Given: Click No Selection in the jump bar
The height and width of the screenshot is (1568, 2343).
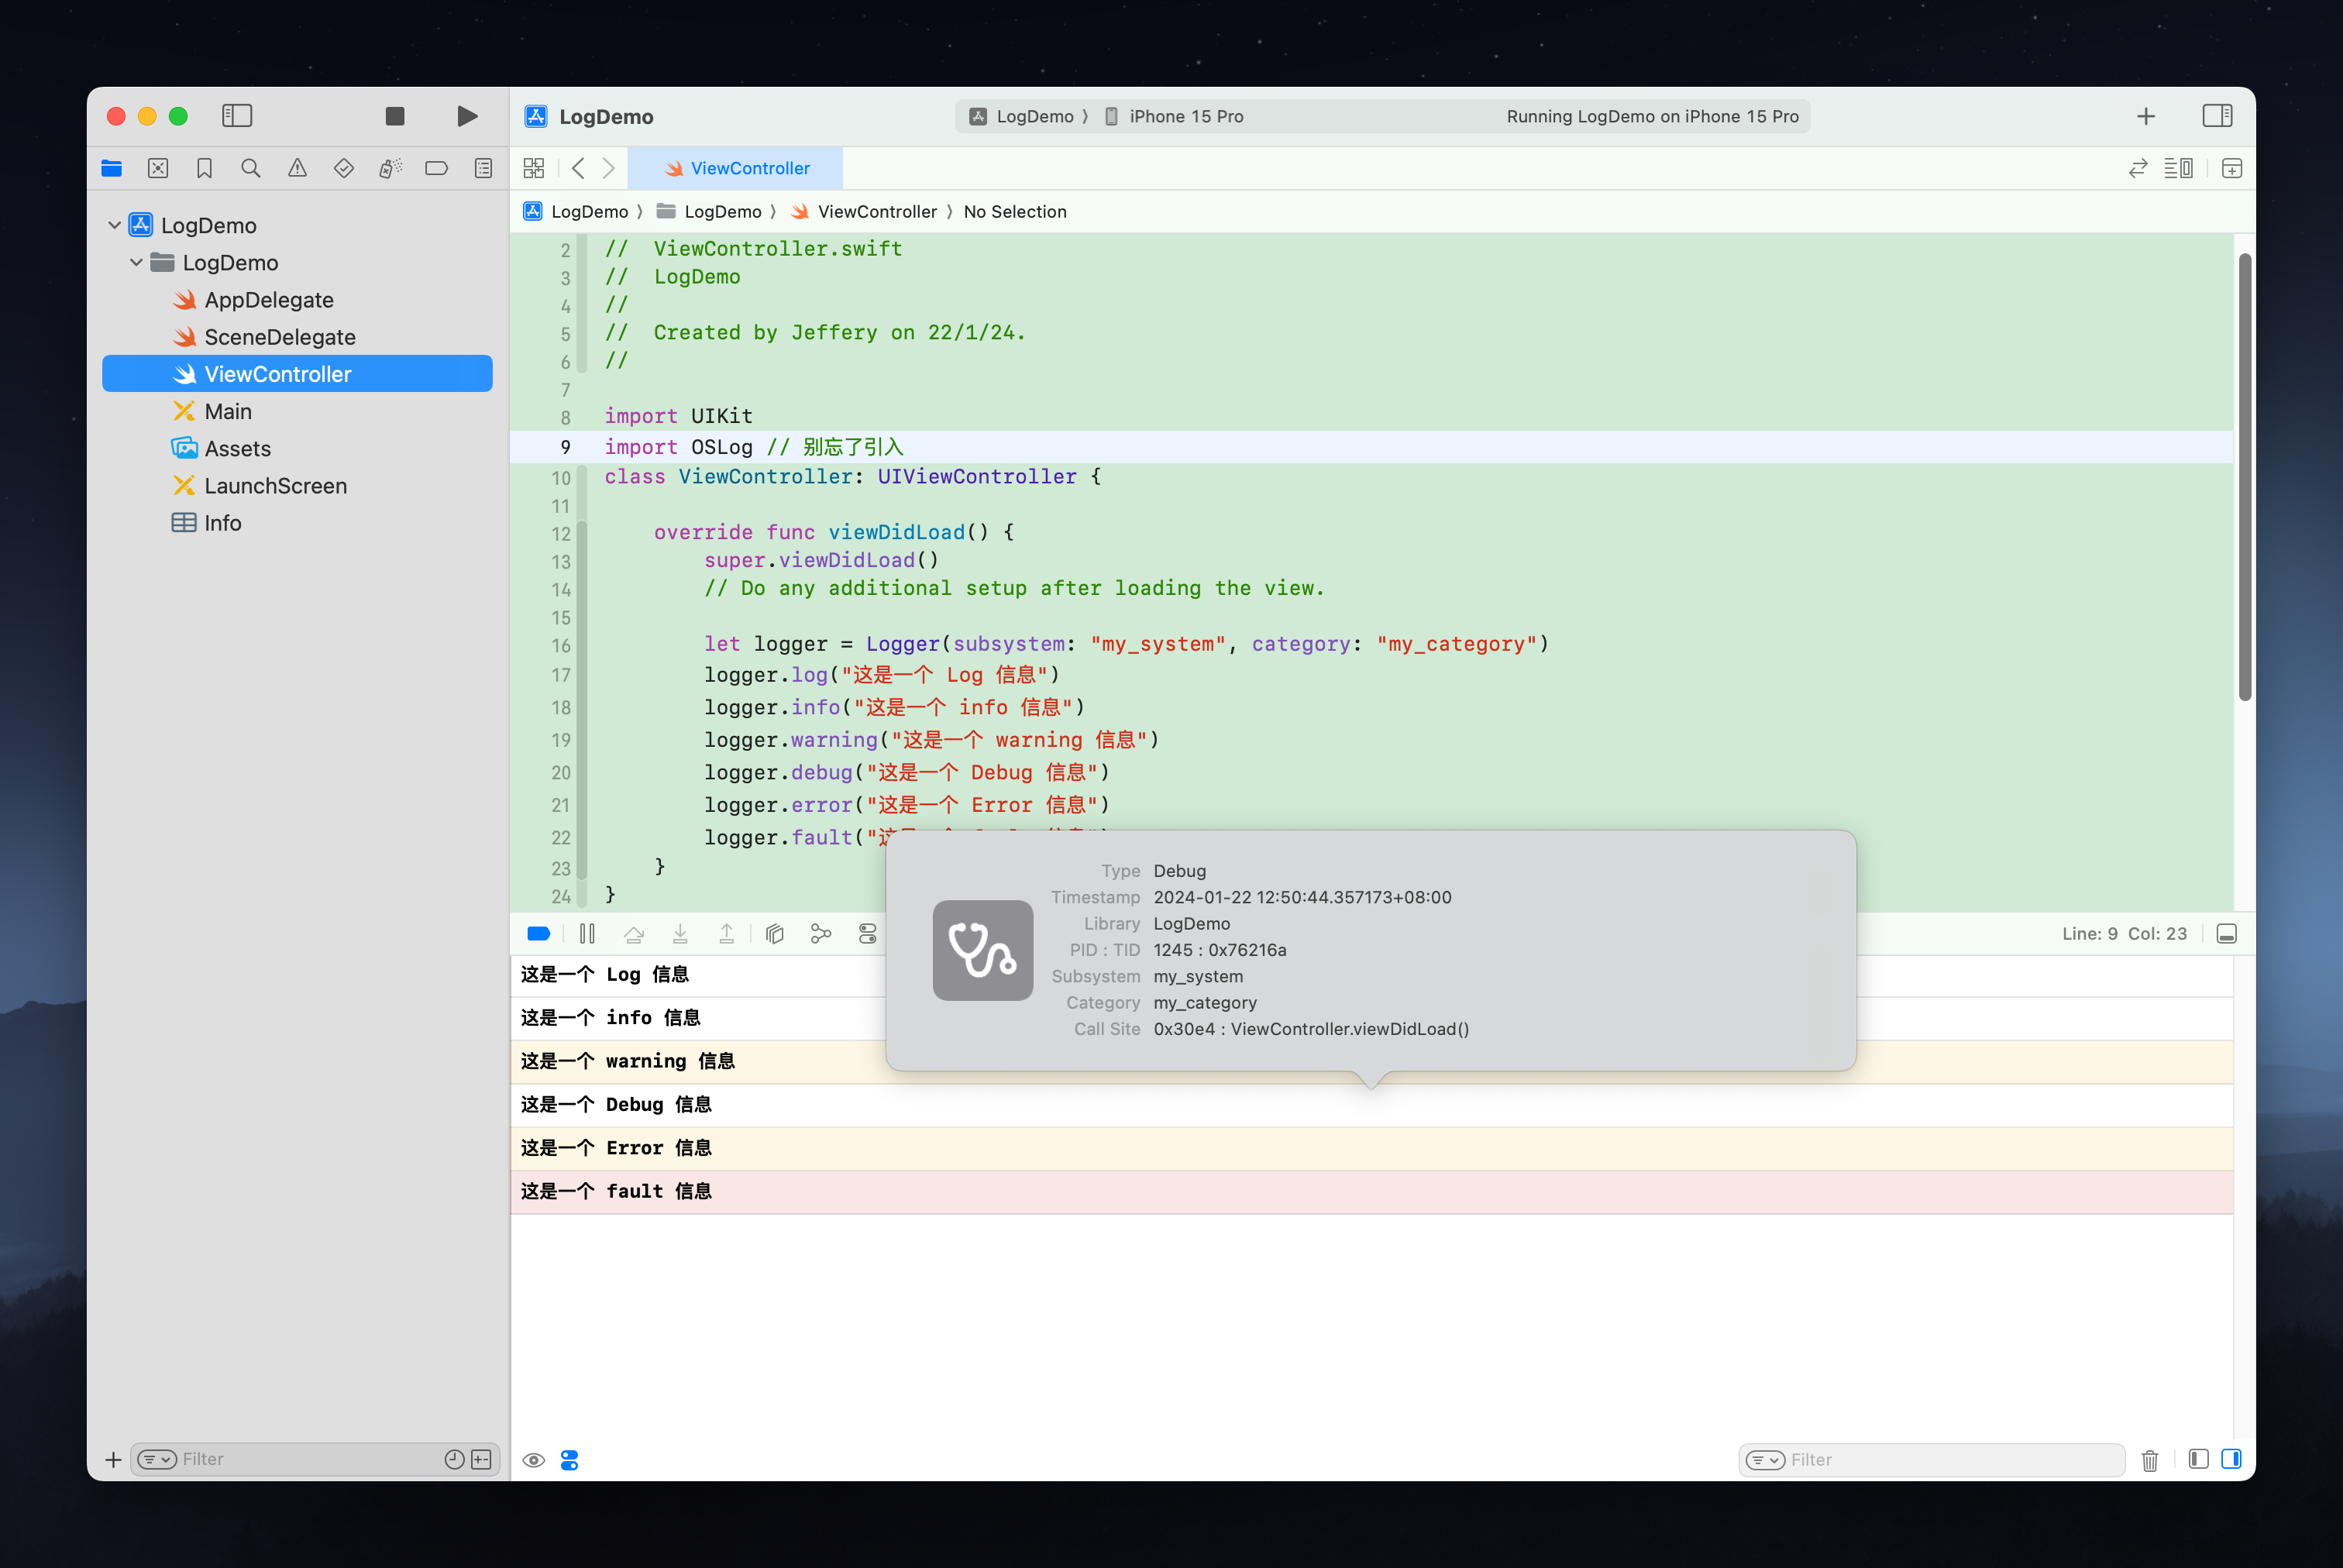Looking at the screenshot, I should point(1014,211).
